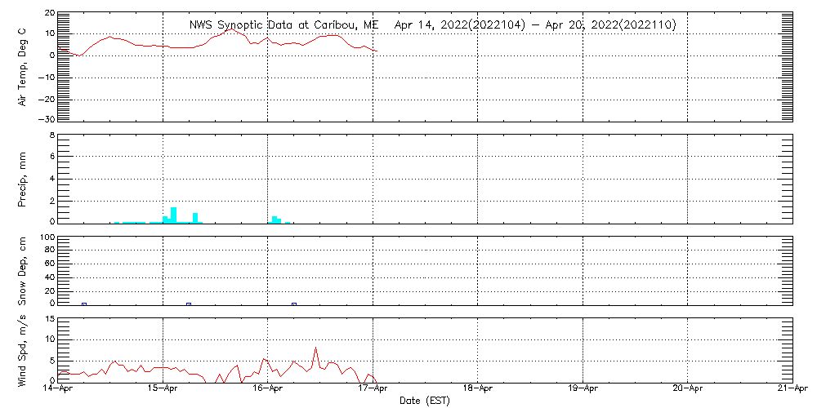Select the 19-Apr date tick label
817x408 pixels.
click(583, 390)
